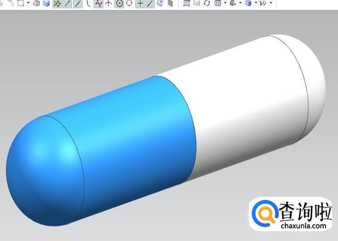Click the shaded rendering style cube icon

(x=249, y=3)
